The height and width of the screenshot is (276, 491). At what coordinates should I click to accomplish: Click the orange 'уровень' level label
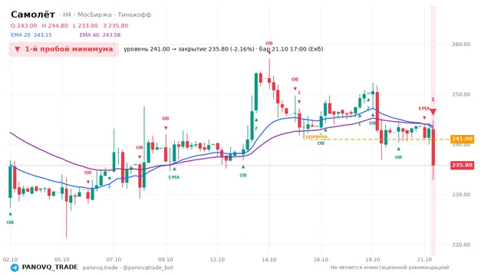(x=316, y=136)
